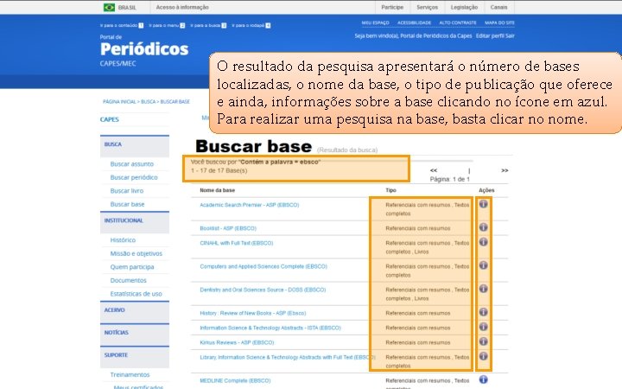
Task: Open Dentistry and Oral Sciences Source link
Action: 263,290
